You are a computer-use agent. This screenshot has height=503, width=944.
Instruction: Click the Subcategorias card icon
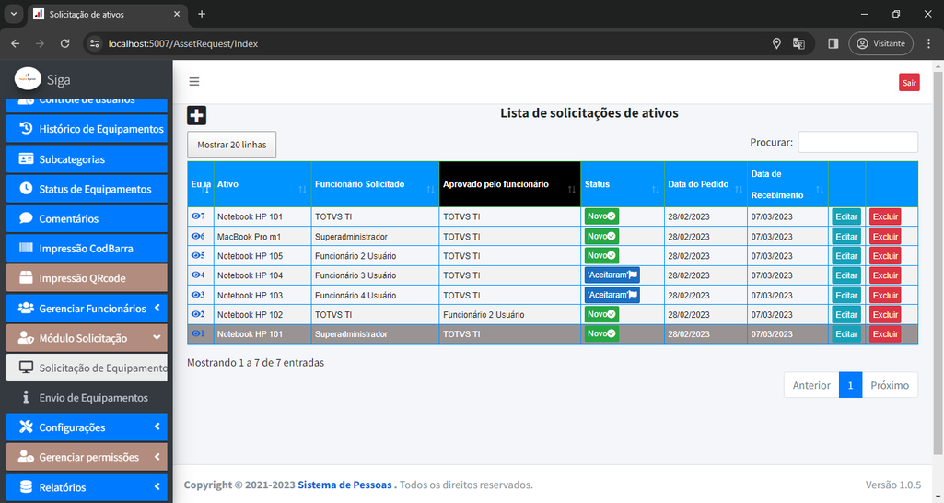(x=26, y=158)
